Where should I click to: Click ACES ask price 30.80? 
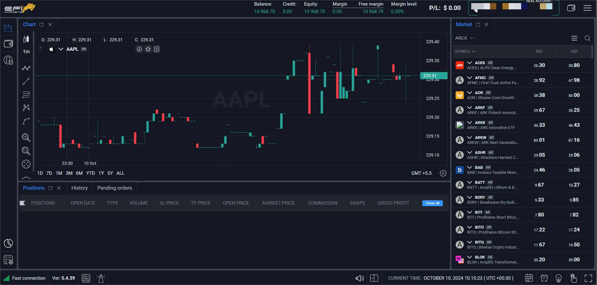point(574,65)
